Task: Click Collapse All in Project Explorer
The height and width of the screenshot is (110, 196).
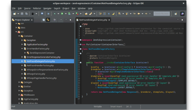Action: click(x=43, y=20)
